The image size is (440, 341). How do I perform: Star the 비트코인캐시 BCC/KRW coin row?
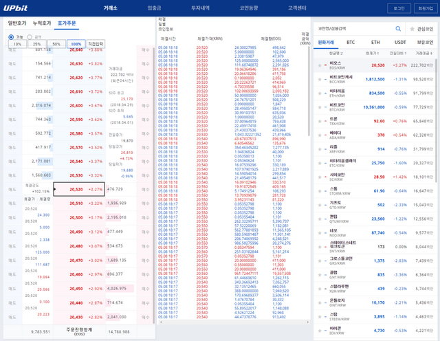coord(320,80)
